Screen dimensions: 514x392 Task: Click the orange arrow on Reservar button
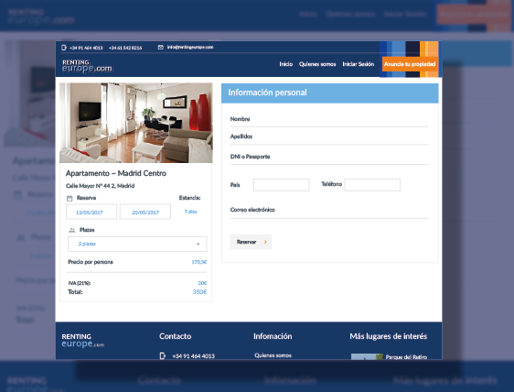(265, 242)
